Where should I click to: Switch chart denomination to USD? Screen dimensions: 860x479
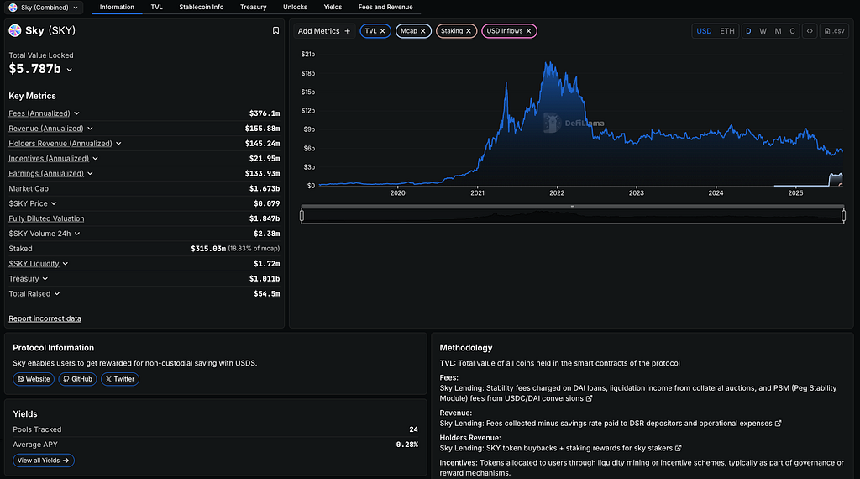704,31
